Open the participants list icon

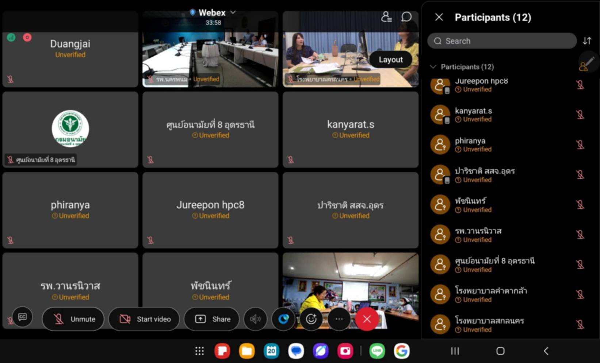coord(386,17)
